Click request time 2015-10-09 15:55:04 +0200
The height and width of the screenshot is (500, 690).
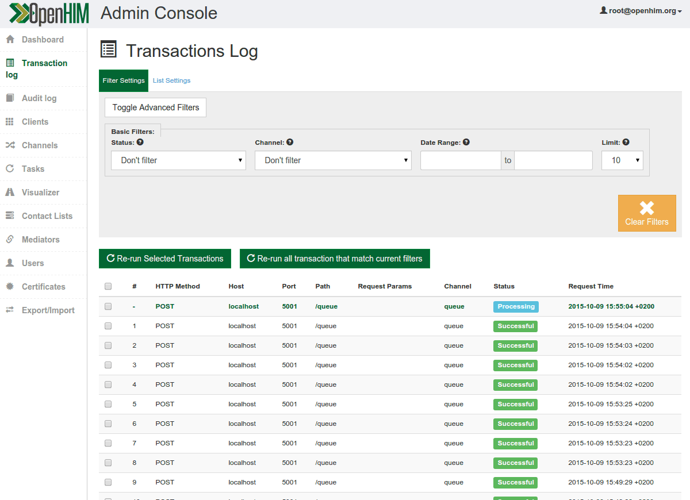coord(611,306)
